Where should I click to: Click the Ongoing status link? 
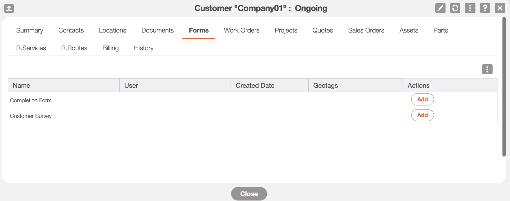(311, 8)
